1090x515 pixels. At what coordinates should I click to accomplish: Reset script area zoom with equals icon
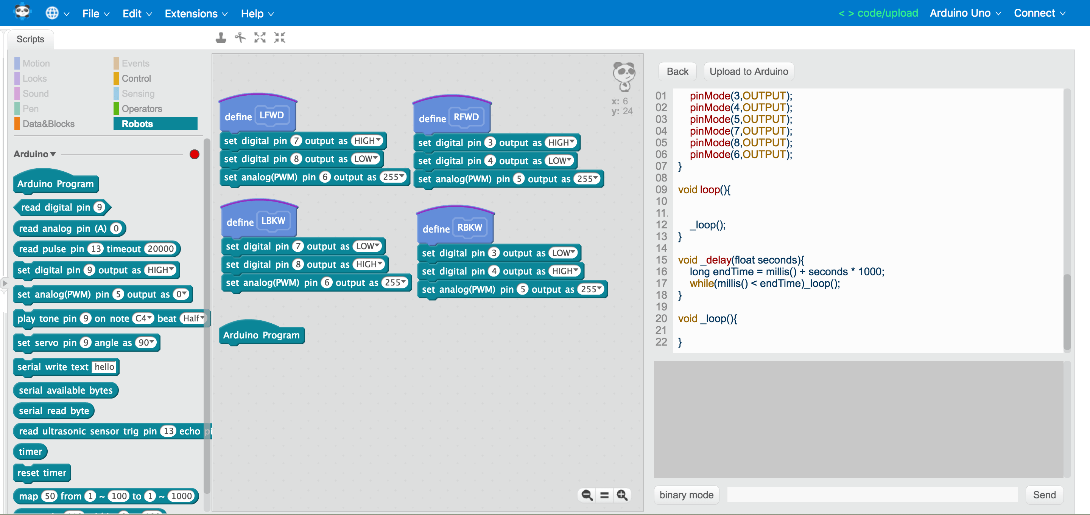point(604,495)
